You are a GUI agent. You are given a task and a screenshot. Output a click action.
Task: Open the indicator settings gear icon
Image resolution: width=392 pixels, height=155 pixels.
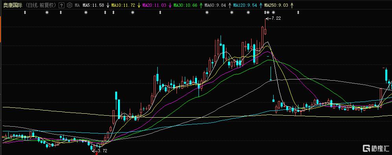click(x=70, y=5)
